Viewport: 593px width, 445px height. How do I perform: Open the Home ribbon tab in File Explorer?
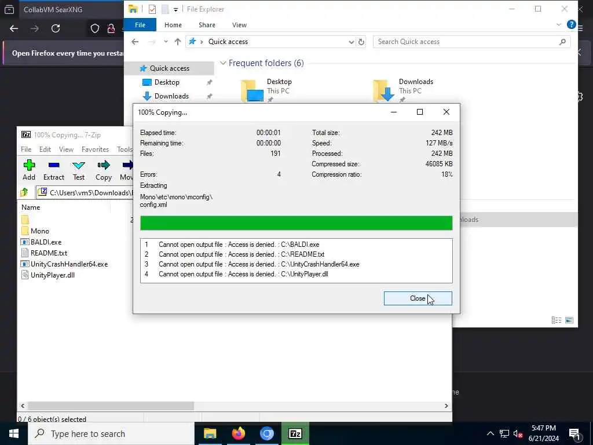pyautogui.click(x=173, y=25)
